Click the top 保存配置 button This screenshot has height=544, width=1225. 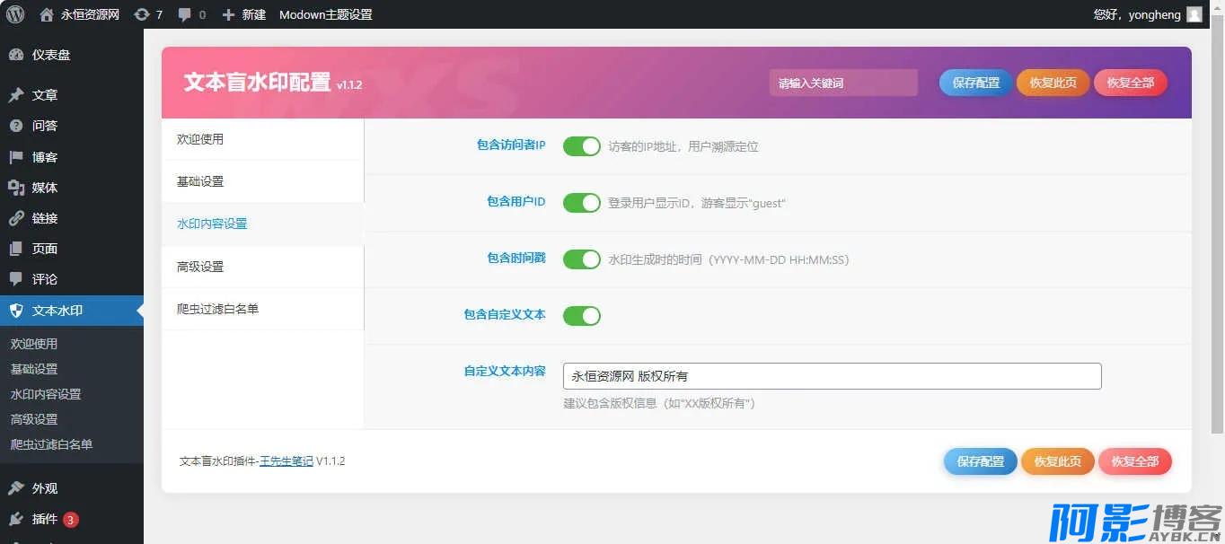click(975, 83)
